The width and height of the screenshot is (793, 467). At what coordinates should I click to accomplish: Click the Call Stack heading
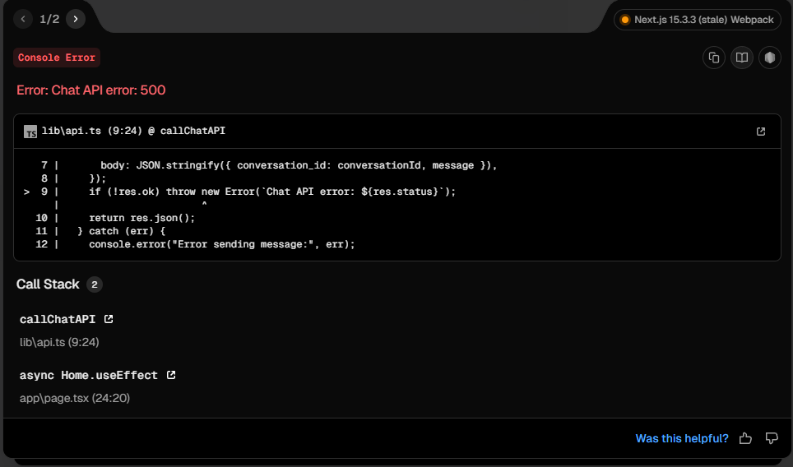48,284
